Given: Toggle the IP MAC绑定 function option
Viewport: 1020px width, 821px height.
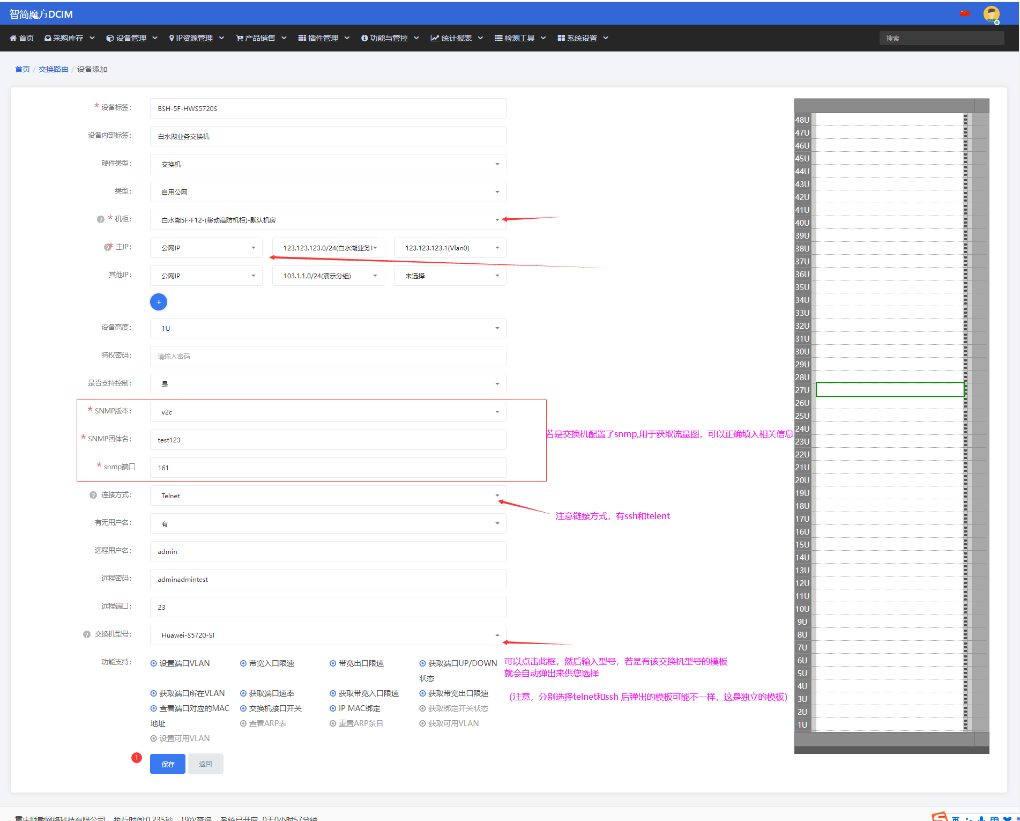Looking at the screenshot, I should [355, 708].
